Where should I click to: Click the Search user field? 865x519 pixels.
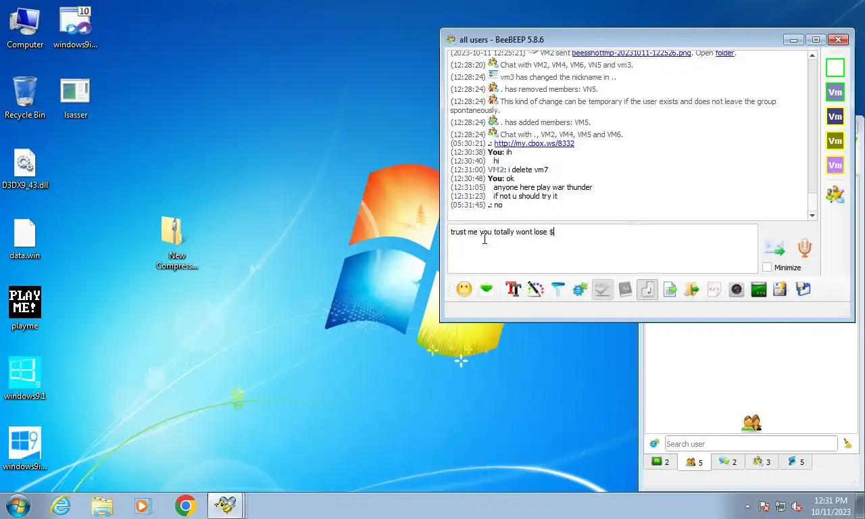point(751,444)
